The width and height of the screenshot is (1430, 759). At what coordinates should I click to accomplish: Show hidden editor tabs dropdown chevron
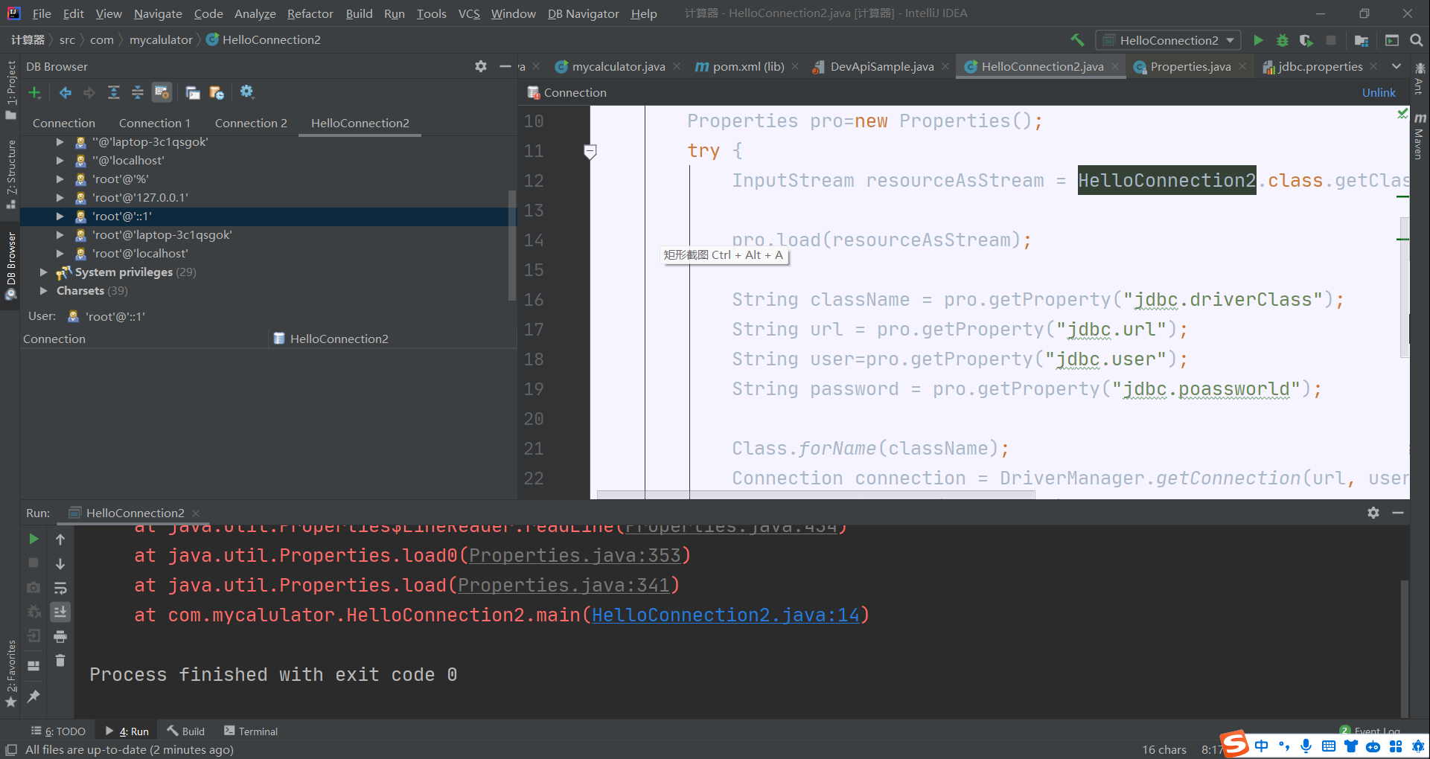[1397, 66]
